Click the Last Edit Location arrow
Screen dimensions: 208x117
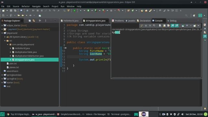(19, 16)
